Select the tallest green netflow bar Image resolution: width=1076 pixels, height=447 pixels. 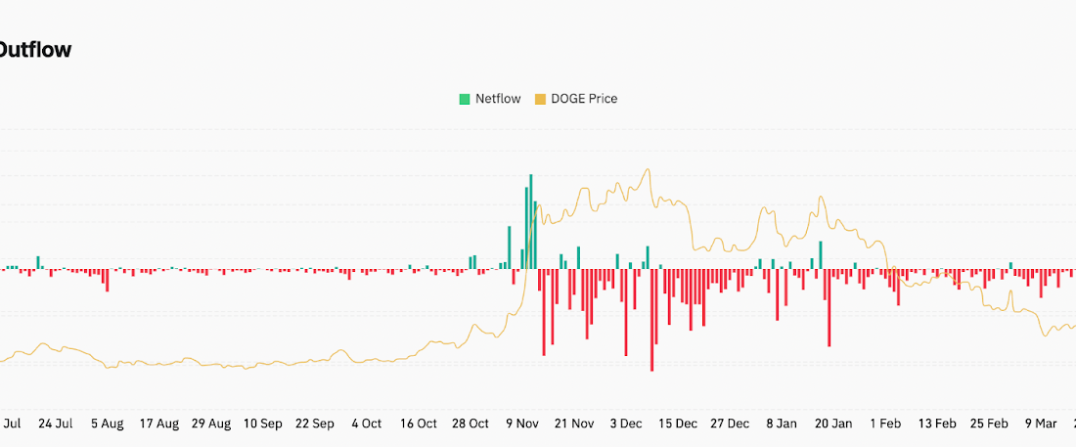(530, 221)
